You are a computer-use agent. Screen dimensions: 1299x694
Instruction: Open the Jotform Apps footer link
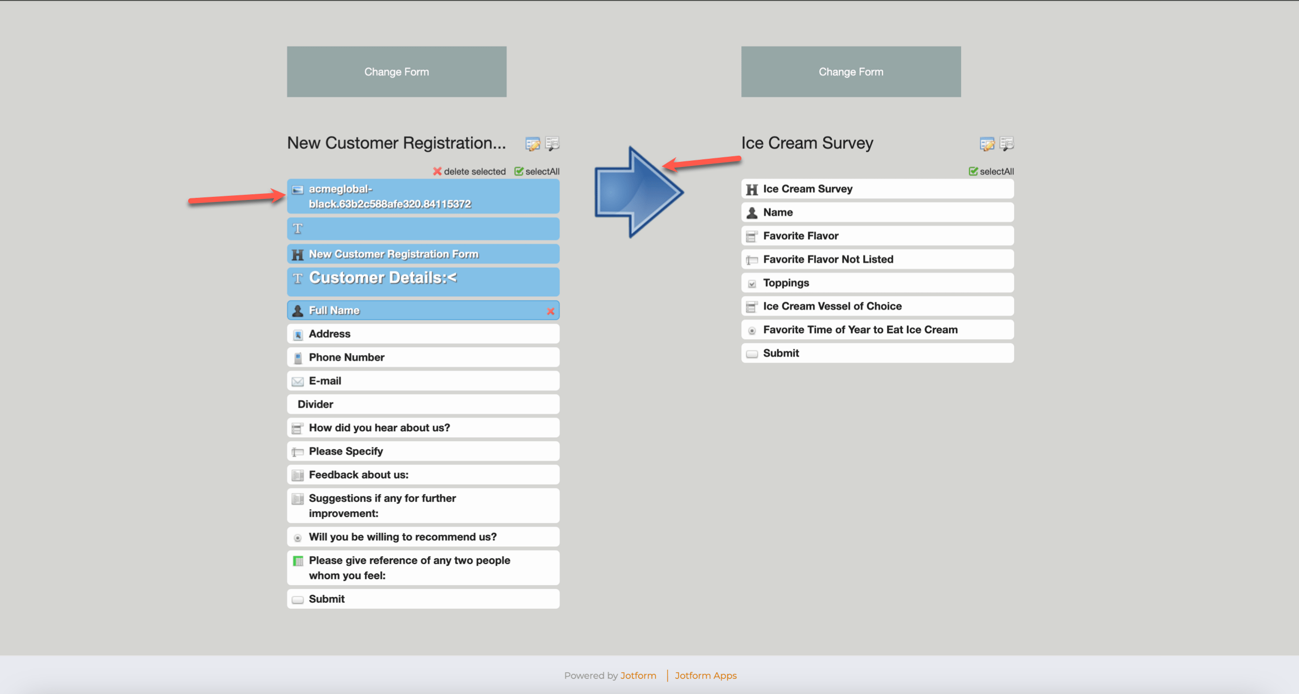point(705,676)
